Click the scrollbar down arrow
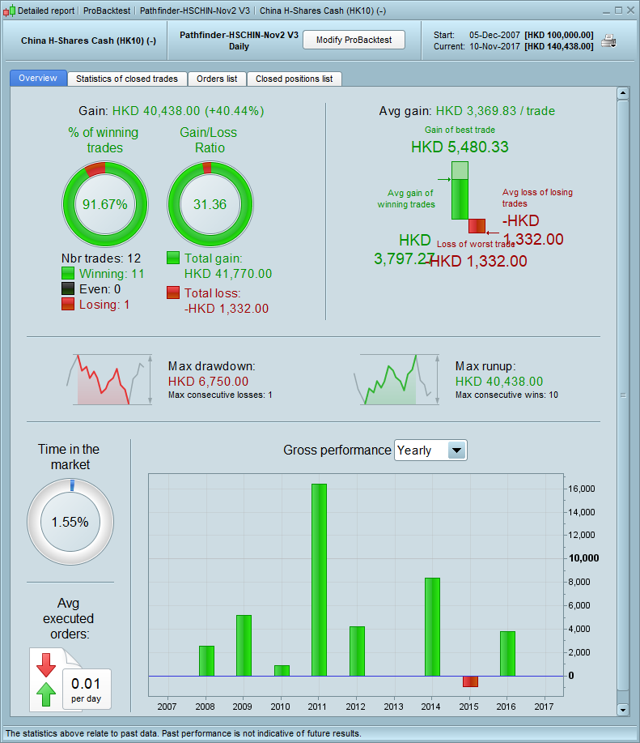This screenshot has height=743, width=640. point(622,709)
